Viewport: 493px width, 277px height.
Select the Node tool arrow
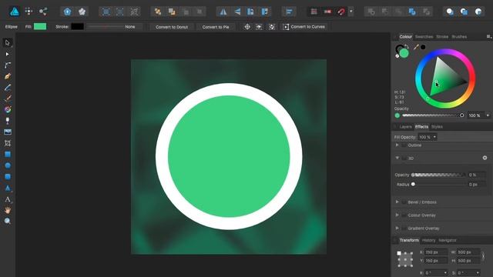click(8, 54)
